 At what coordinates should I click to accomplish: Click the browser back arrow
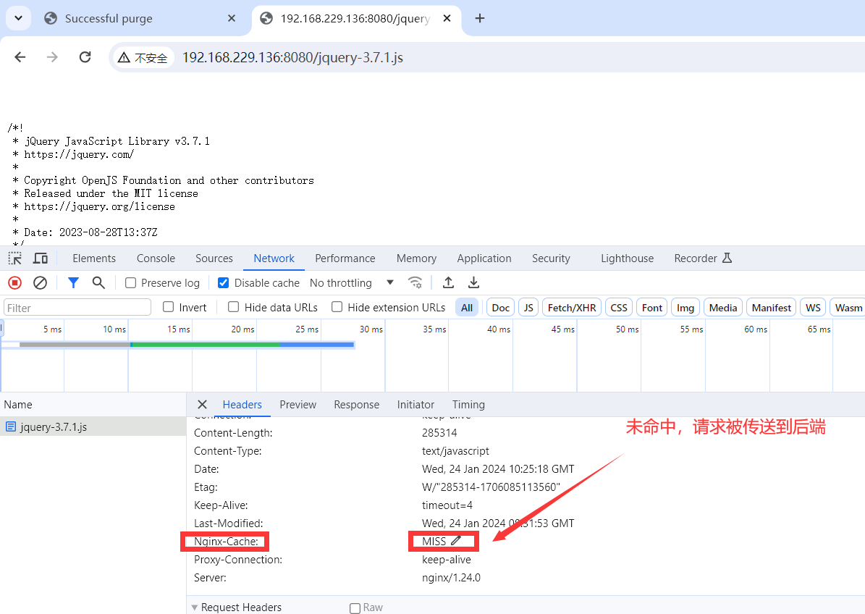[x=20, y=57]
